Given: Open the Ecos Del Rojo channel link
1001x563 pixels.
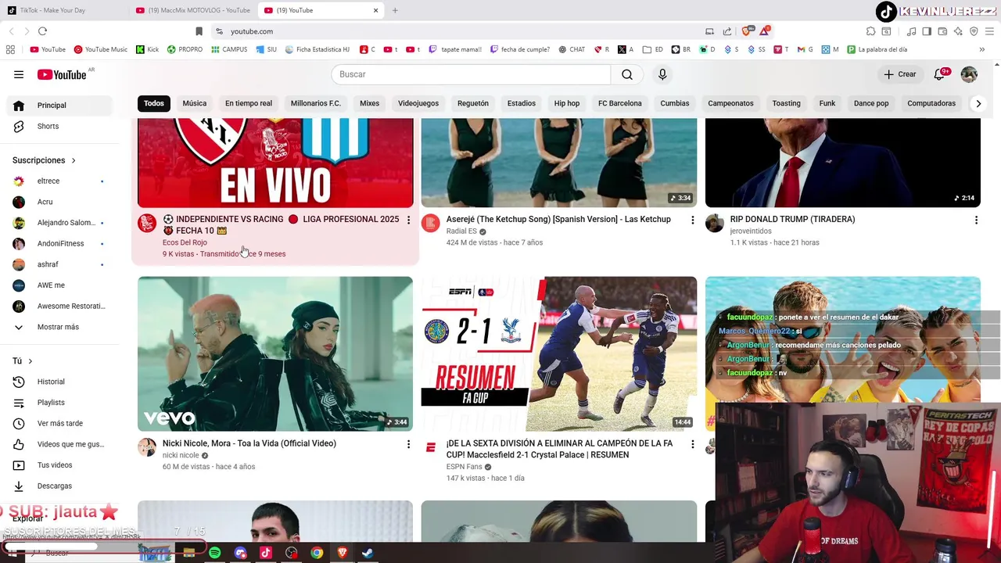Looking at the screenshot, I should pos(185,242).
